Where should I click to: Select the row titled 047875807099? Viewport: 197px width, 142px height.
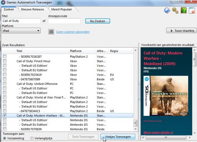click(x=67, y=79)
